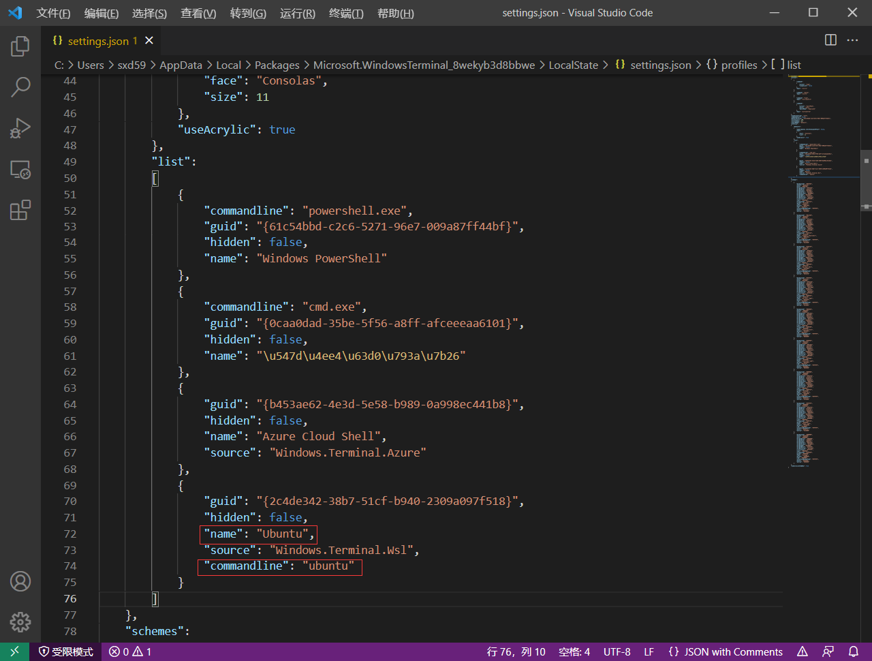Open the Accounts menu icon
This screenshot has height=661, width=872.
tap(20, 581)
